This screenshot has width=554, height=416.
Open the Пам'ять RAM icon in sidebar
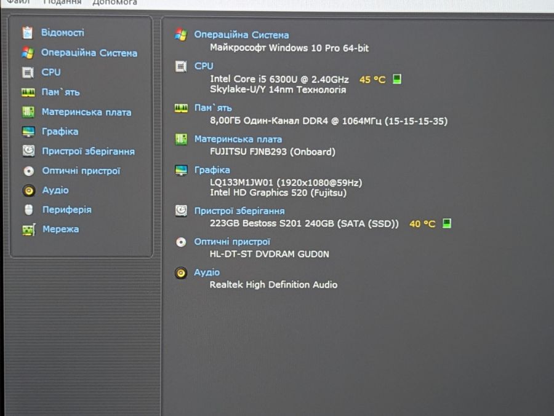point(28,92)
